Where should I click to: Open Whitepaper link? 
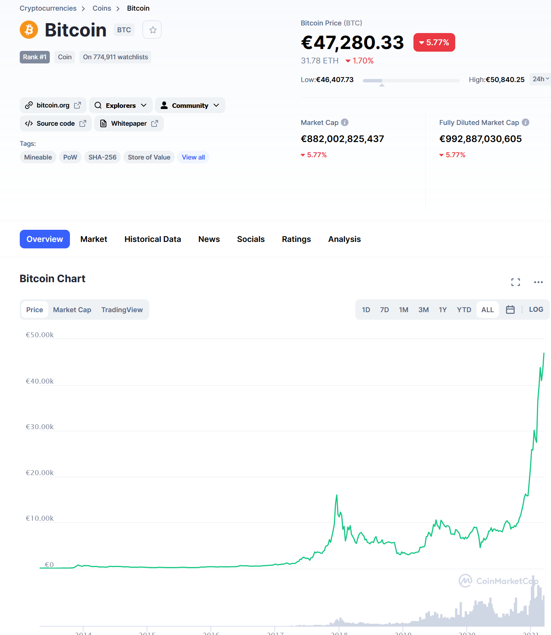click(129, 123)
